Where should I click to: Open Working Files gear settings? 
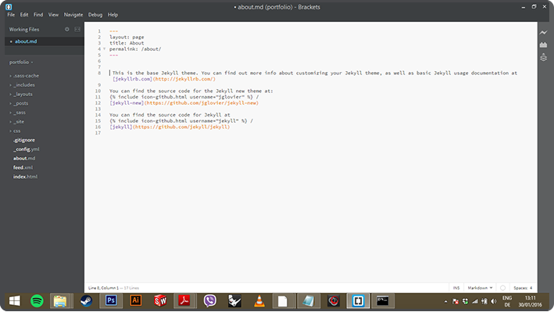[66, 30]
